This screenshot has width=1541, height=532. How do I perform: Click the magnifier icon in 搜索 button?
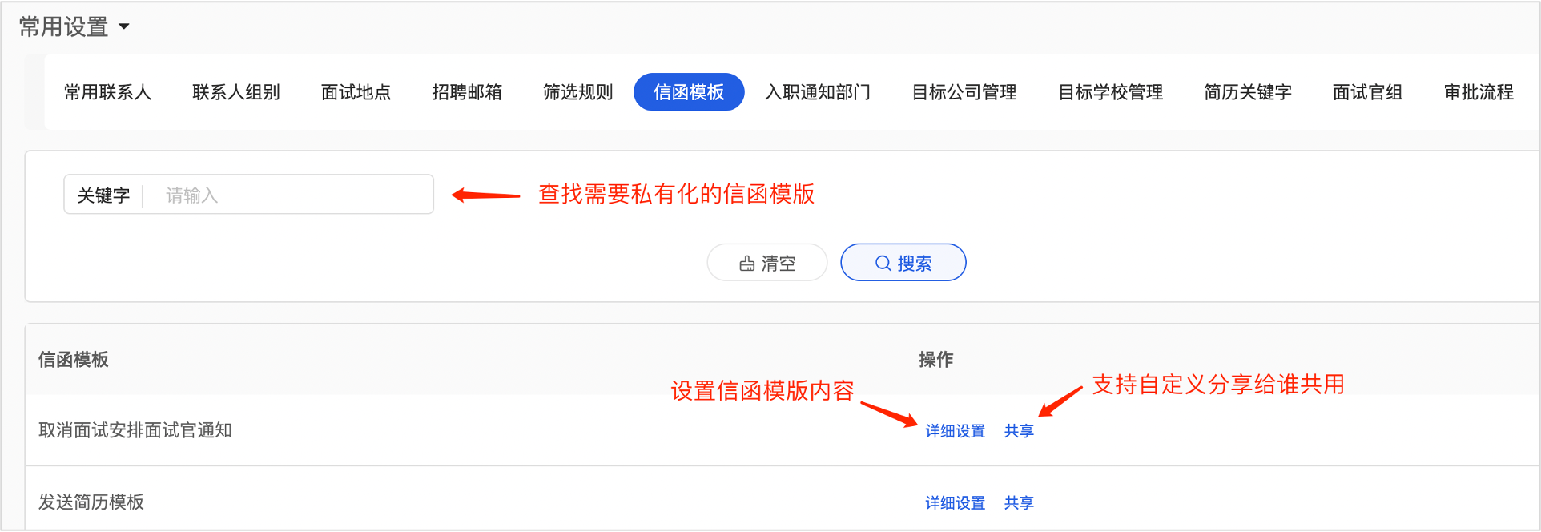click(883, 264)
